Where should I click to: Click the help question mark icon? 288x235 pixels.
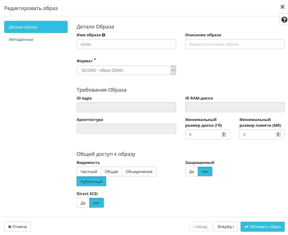pyautogui.click(x=284, y=20)
